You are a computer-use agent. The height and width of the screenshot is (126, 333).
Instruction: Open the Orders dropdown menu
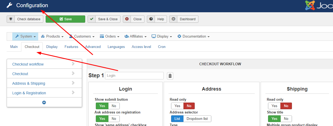[109, 36]
